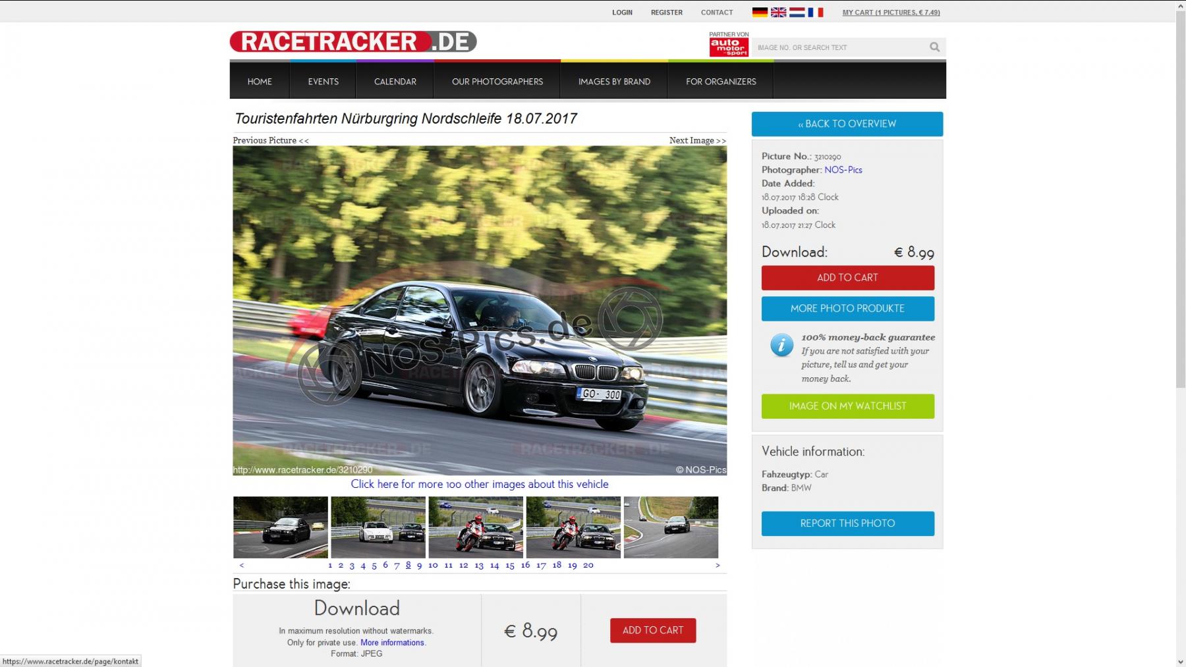Viewport: 1186px width, 667px height.
Task: Go to the Next Image link
Action: point(697,140)
